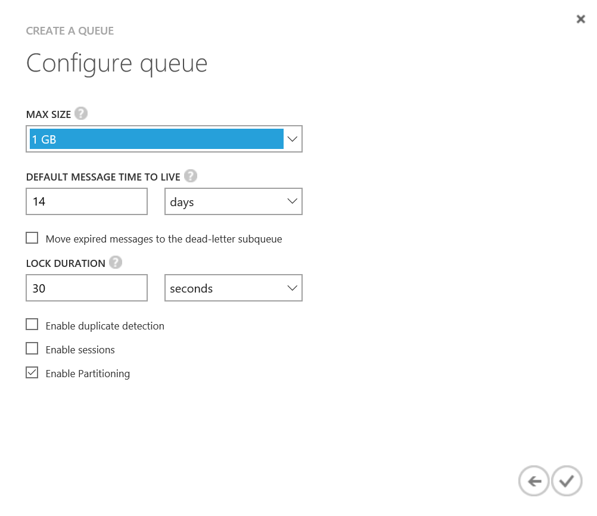Click the LOCK DURATION field label

pos(66,263)
